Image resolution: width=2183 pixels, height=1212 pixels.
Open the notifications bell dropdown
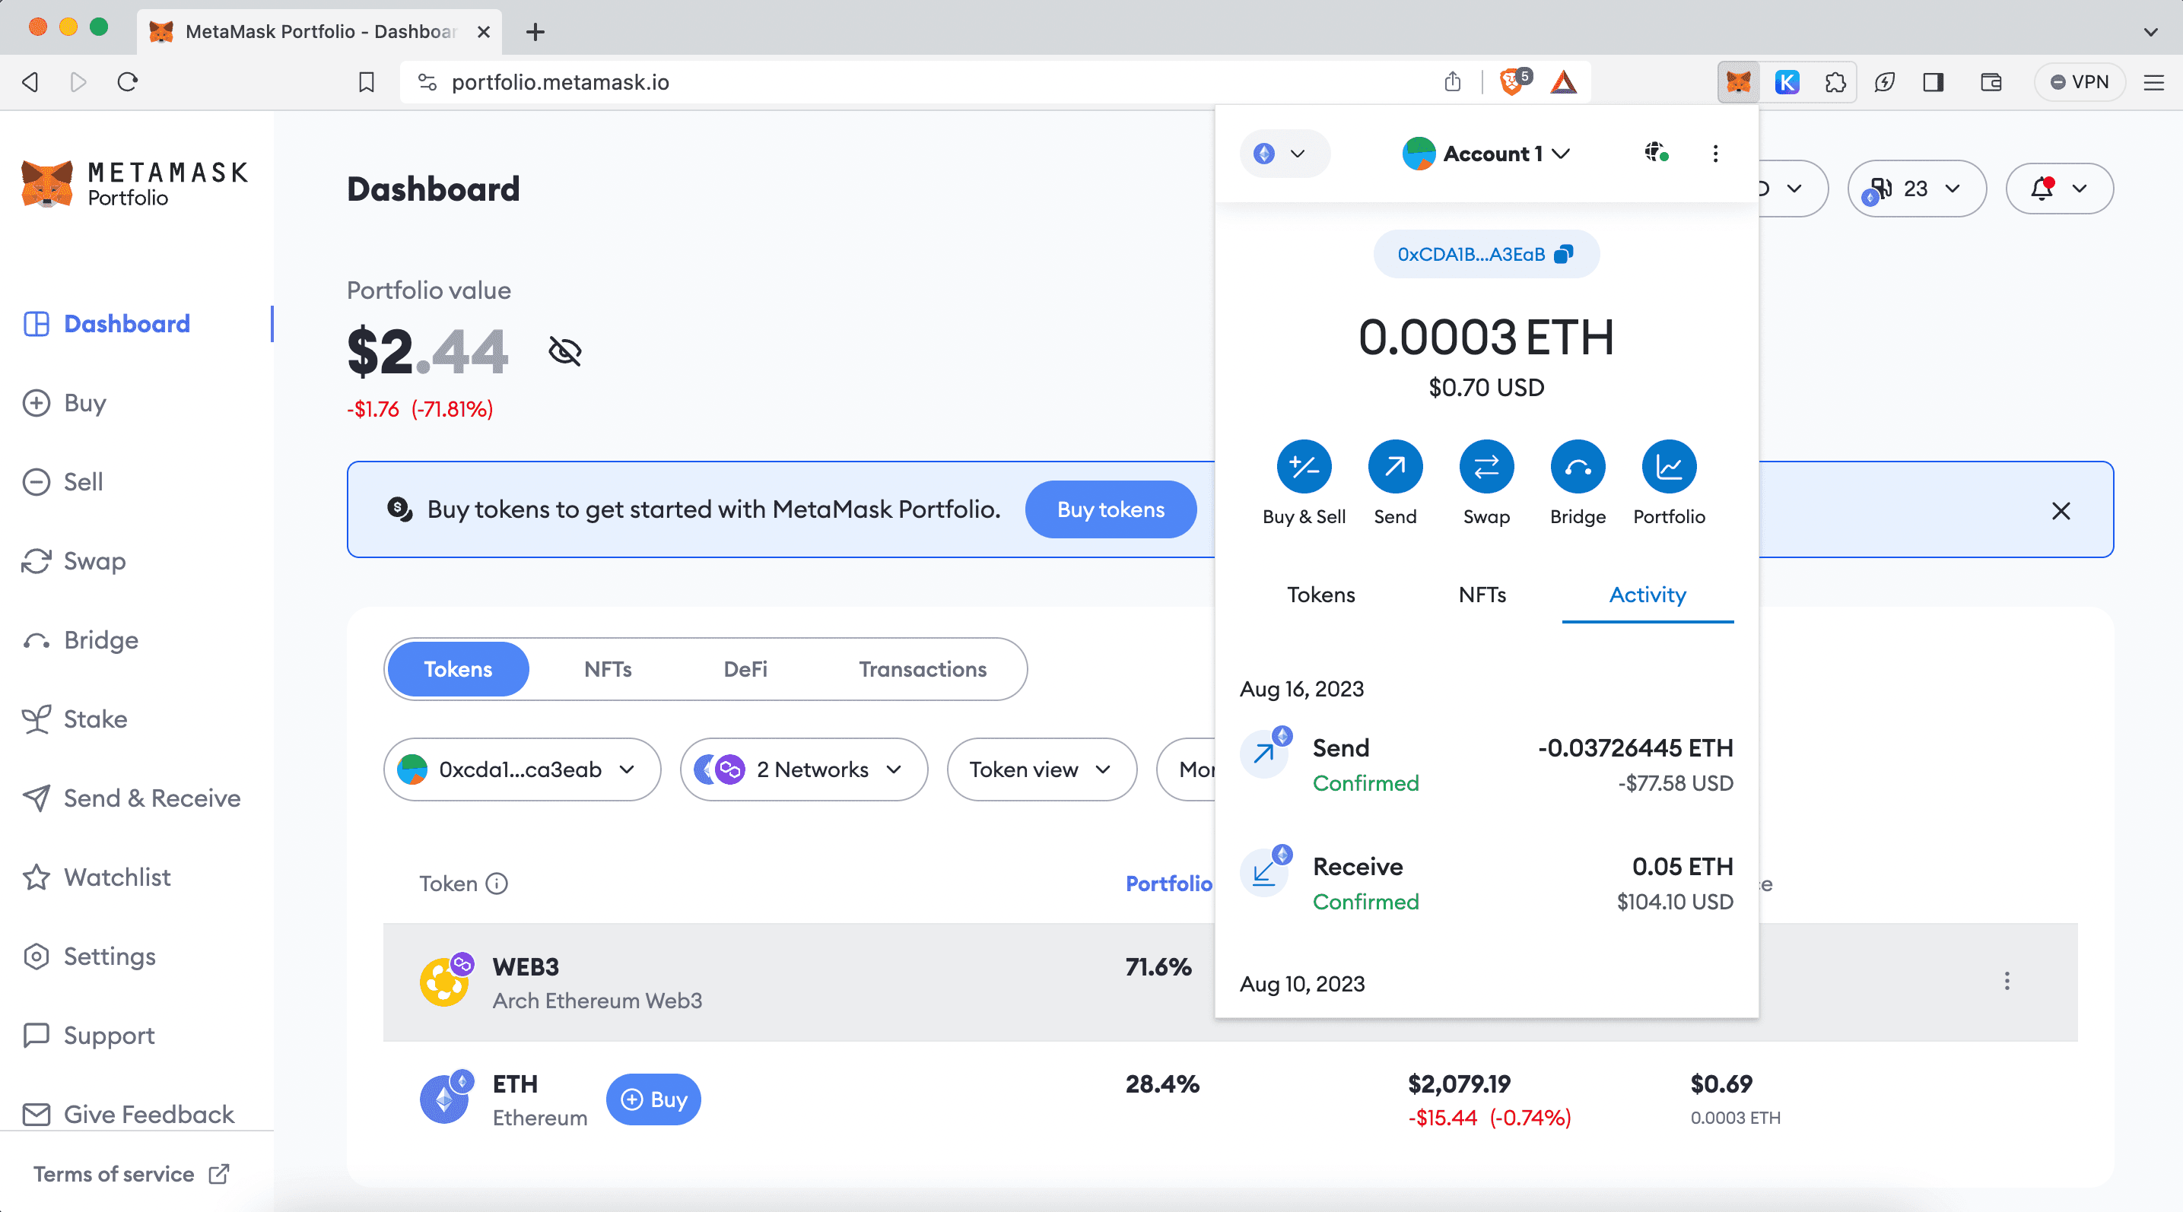click(2058, 188)
